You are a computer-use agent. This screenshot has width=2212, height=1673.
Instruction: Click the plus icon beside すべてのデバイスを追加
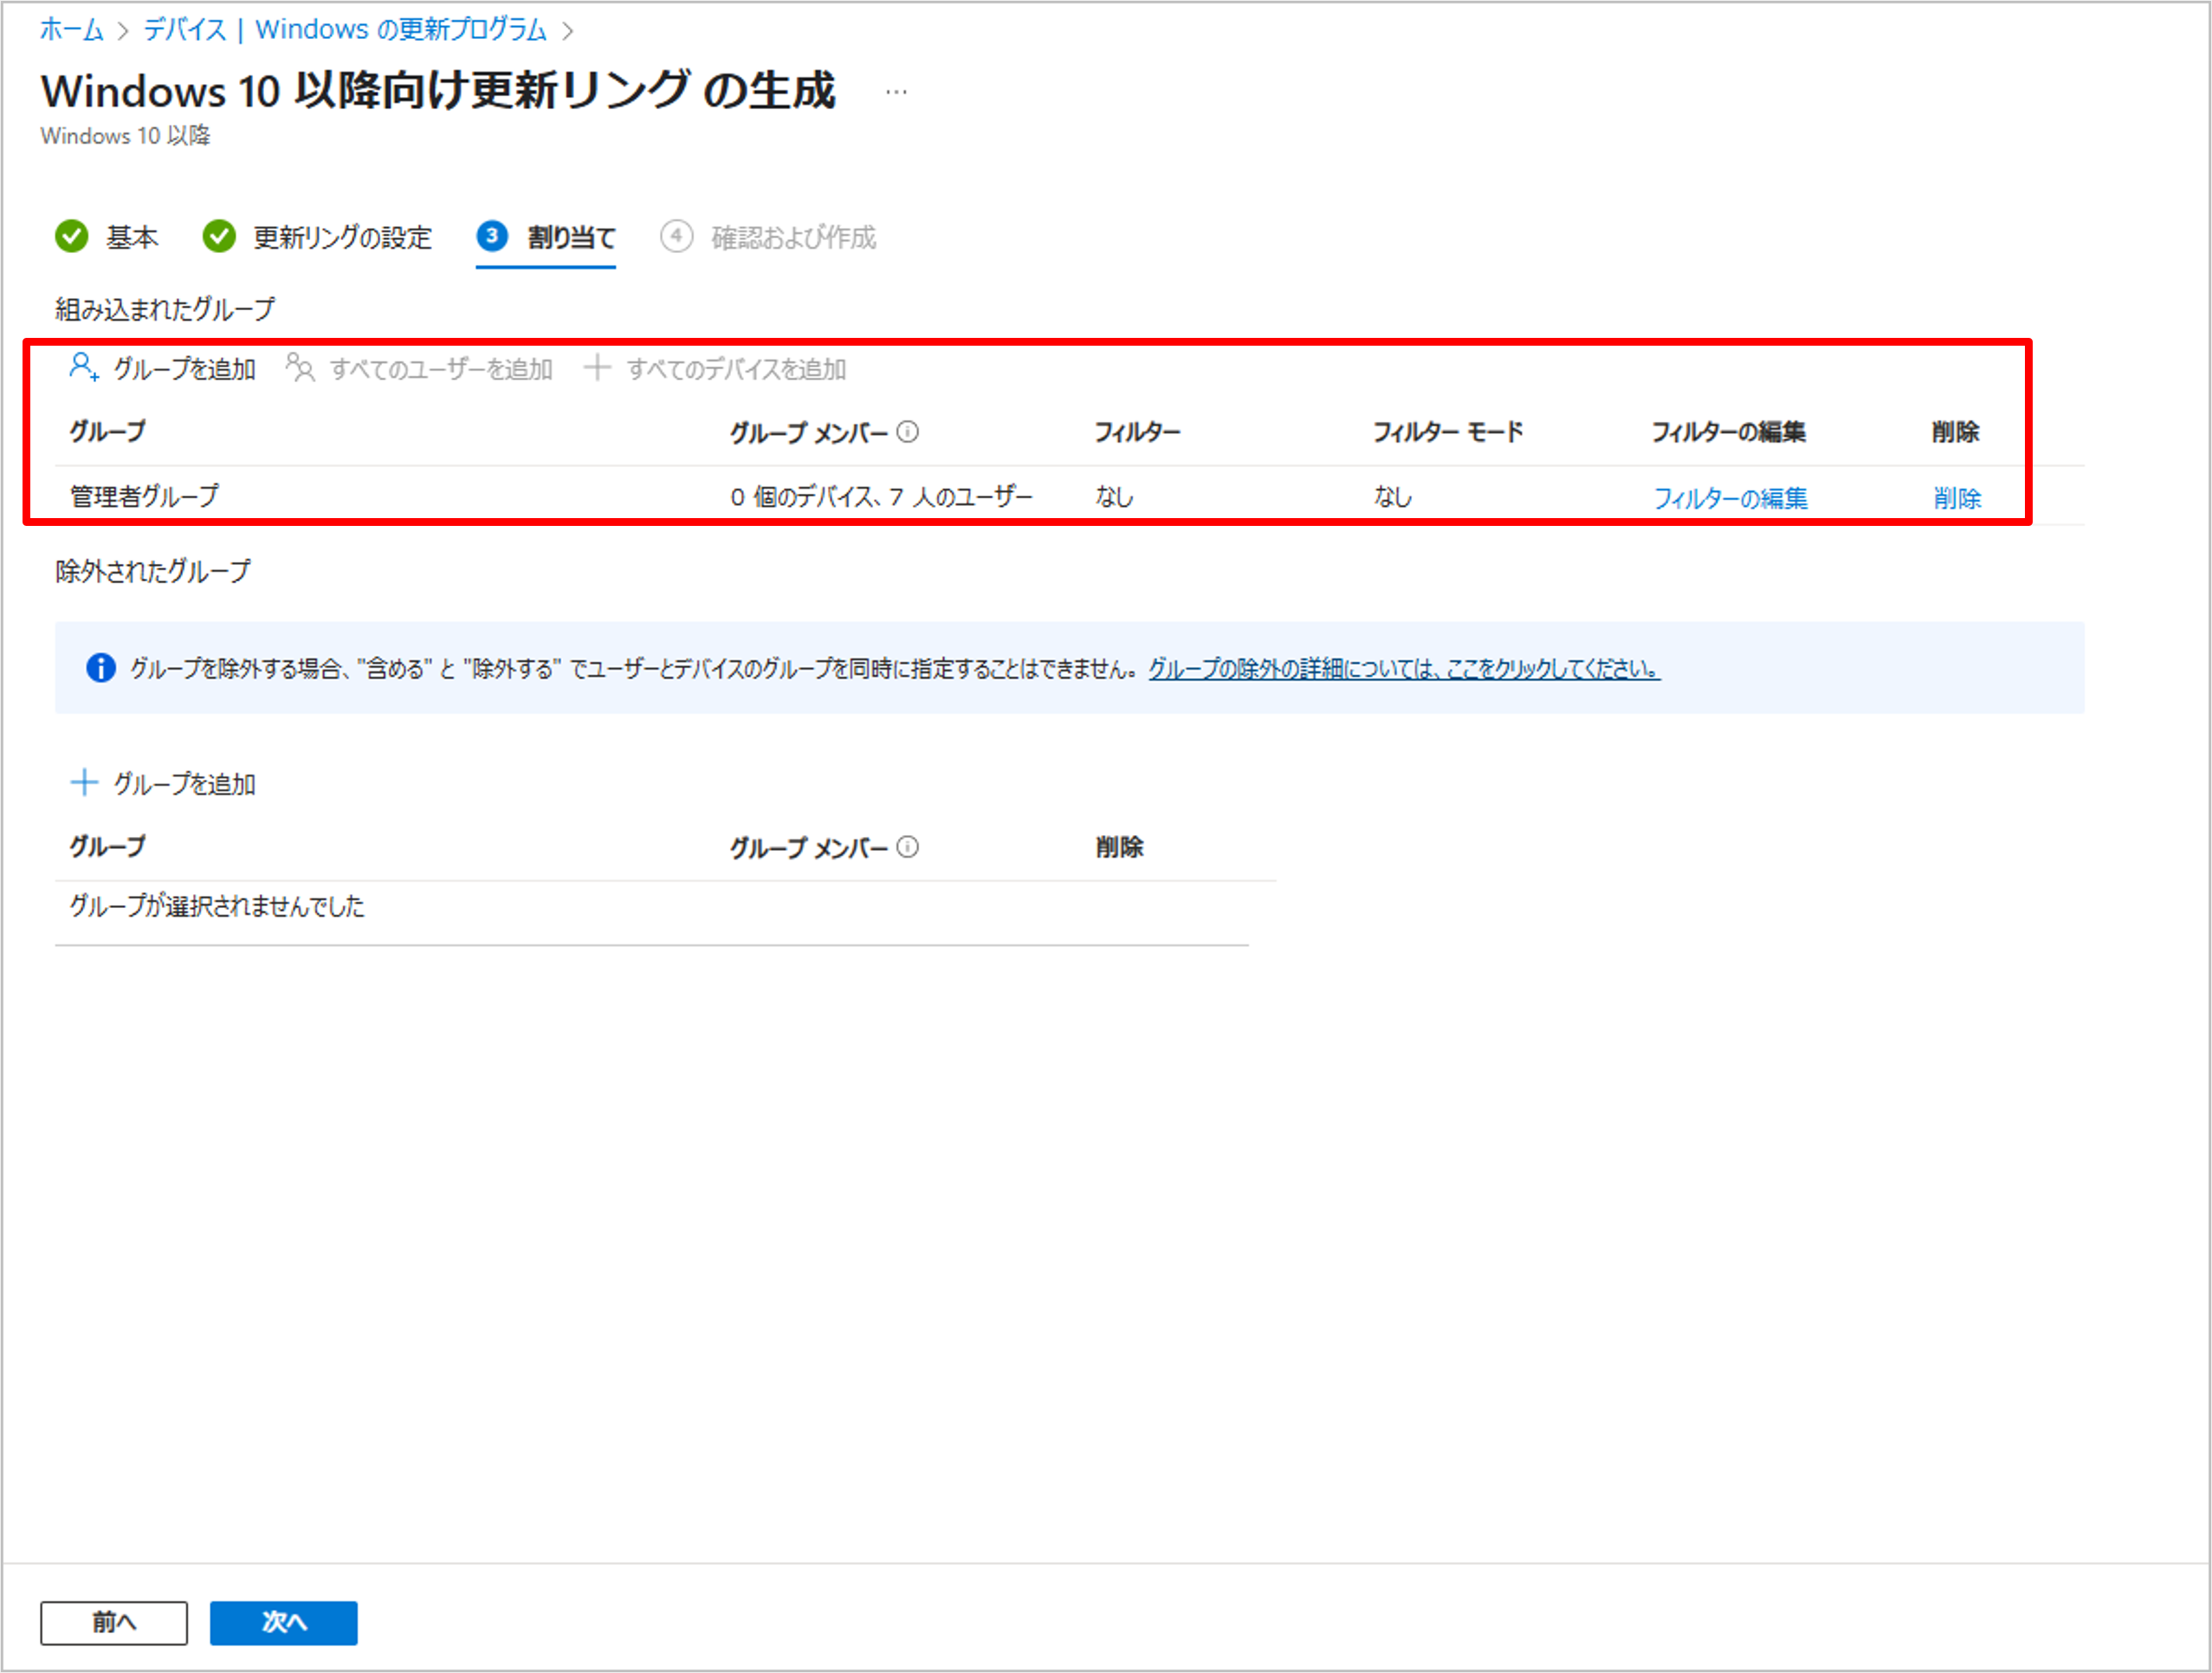597,367
